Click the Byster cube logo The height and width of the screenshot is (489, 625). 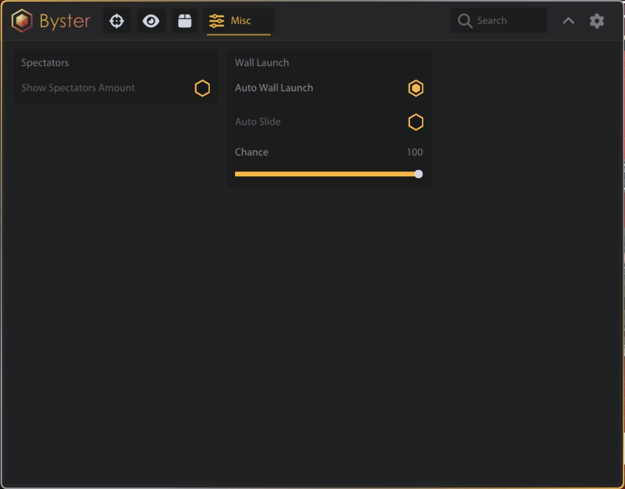tap(22, 21)
